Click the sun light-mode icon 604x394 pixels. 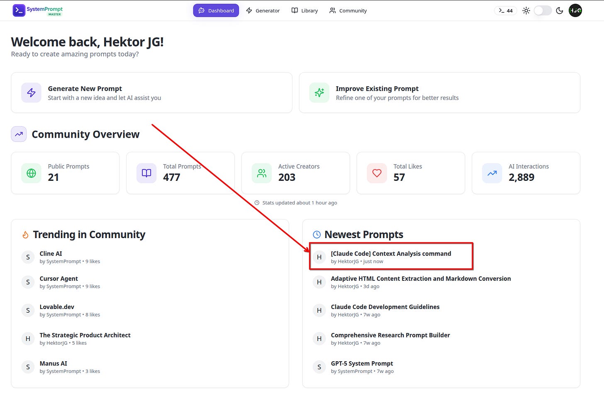(526, 11)
